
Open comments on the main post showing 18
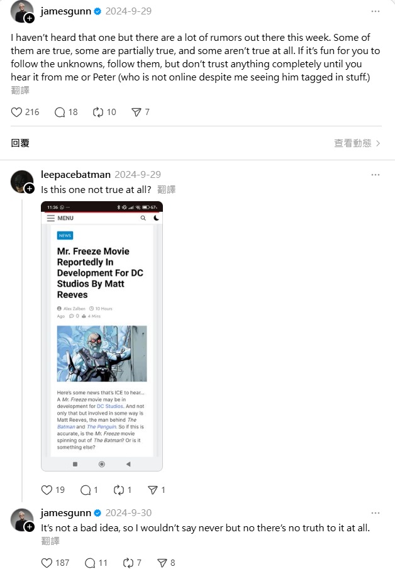pyautogui.click(x=60, y=112)
